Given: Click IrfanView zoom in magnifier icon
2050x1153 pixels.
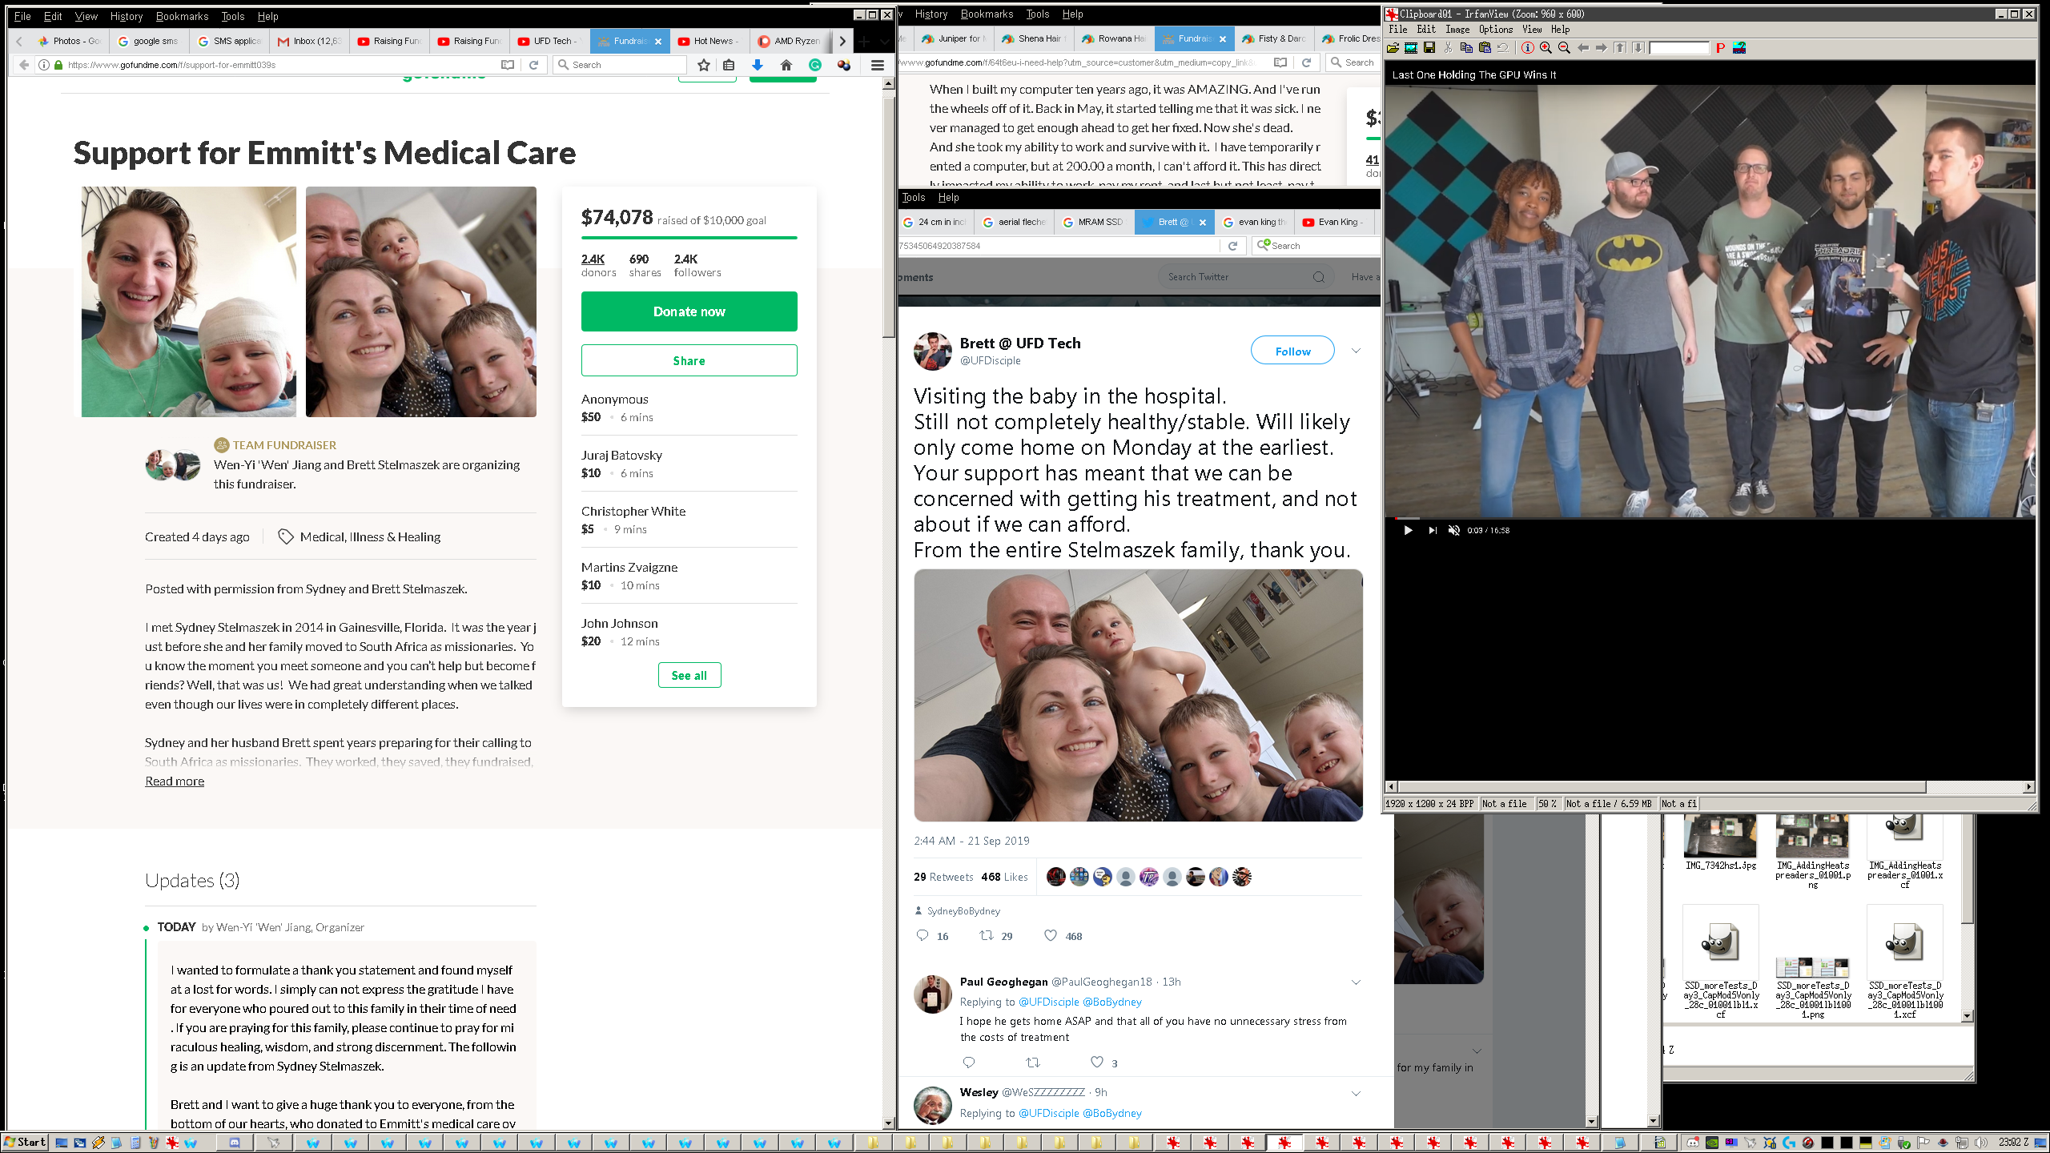Looking at the screenshot, I should (1546, 48).
